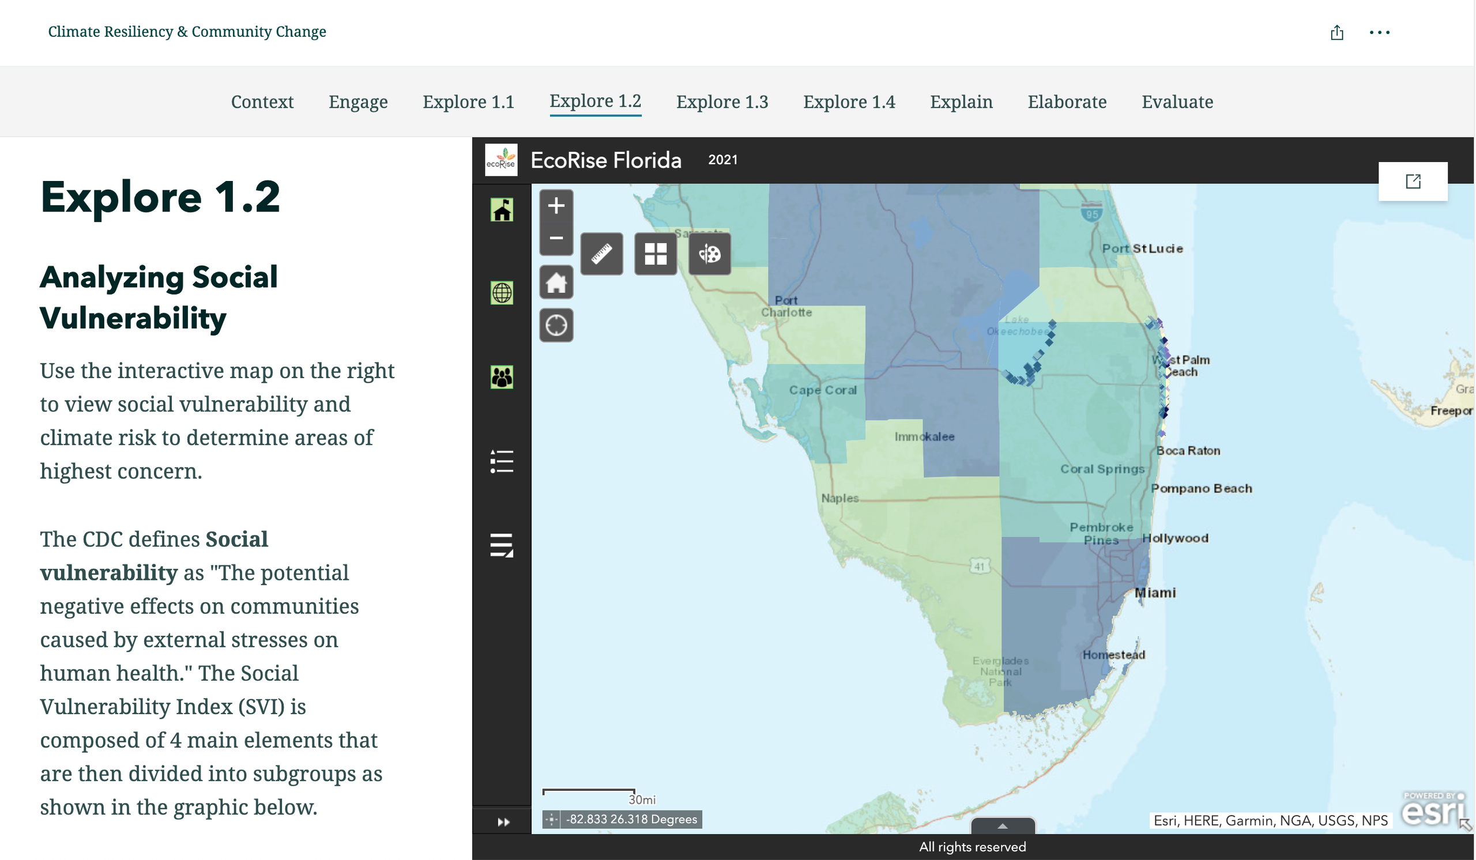Open the Elaborate tab
Screen dimensions: 1476x860
1067,102
